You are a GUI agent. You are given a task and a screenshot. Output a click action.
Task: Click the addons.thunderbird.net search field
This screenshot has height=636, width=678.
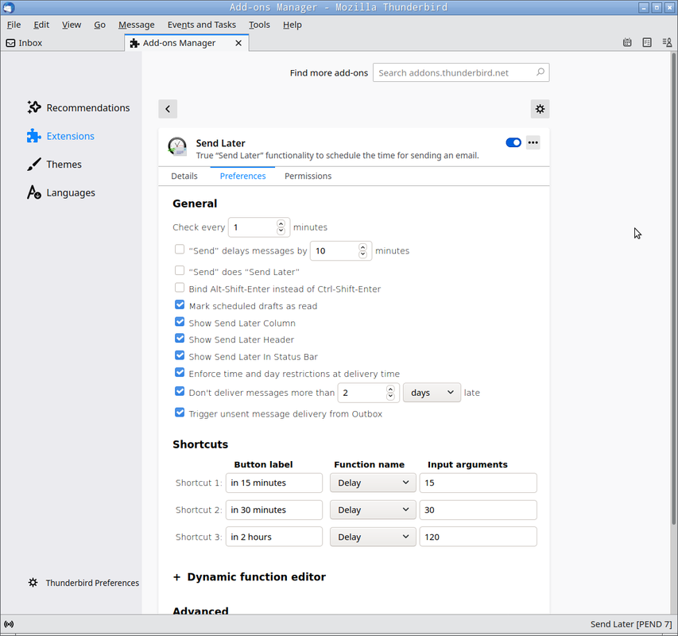tap(461, 72)
